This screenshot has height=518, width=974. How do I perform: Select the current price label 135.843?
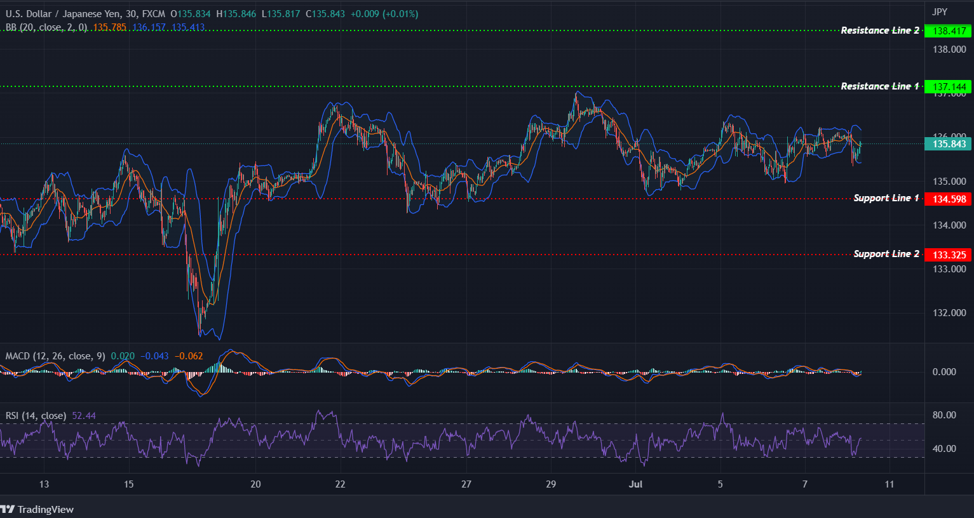point(949,144)
